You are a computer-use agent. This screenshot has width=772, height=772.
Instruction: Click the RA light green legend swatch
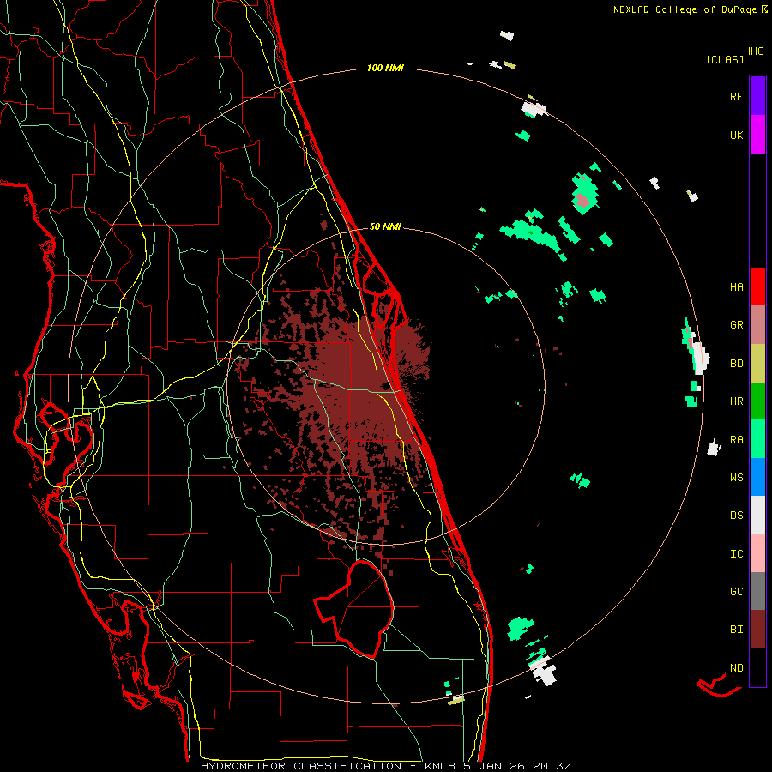[x=757, y=439]
